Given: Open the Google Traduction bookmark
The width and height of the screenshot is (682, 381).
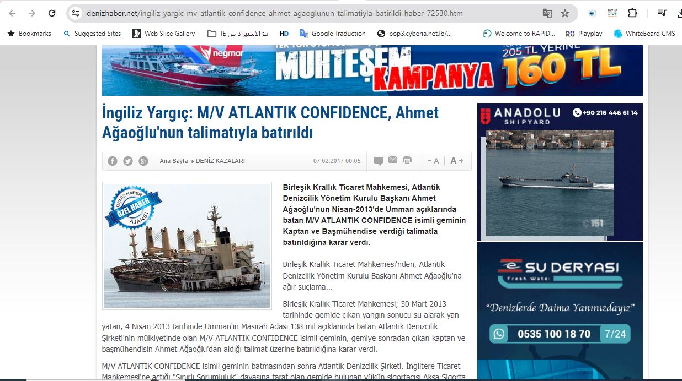Looking at the screenshot, I should pyautogui.click(x=332, y=34).
